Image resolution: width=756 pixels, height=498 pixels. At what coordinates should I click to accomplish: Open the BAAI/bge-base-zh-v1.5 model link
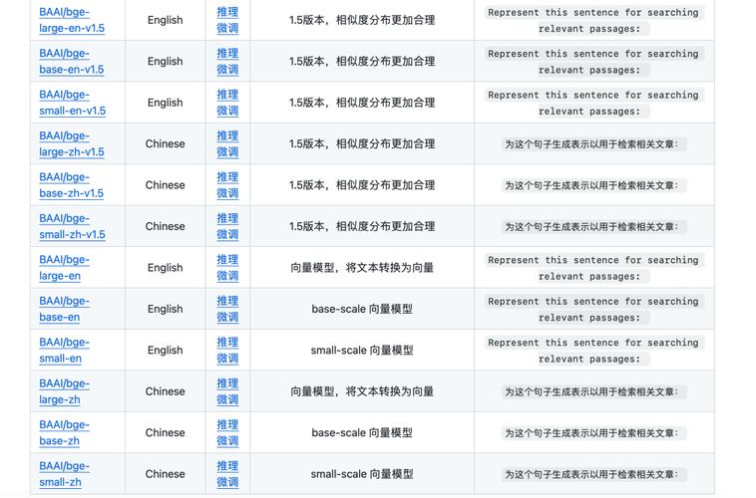(x=72, y=185)
